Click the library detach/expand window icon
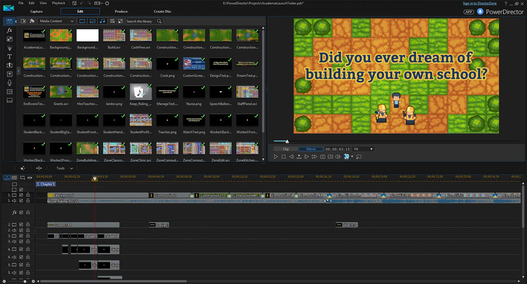This screenshot has width=527, height=284. tap(120, 21)
